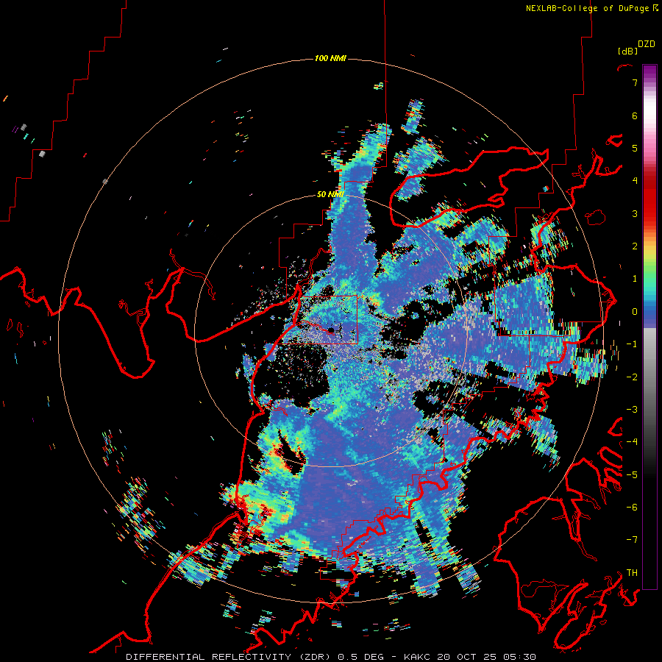Click the -6 value on the color scale
662x662 pixels.
click(x=632, y=508)
